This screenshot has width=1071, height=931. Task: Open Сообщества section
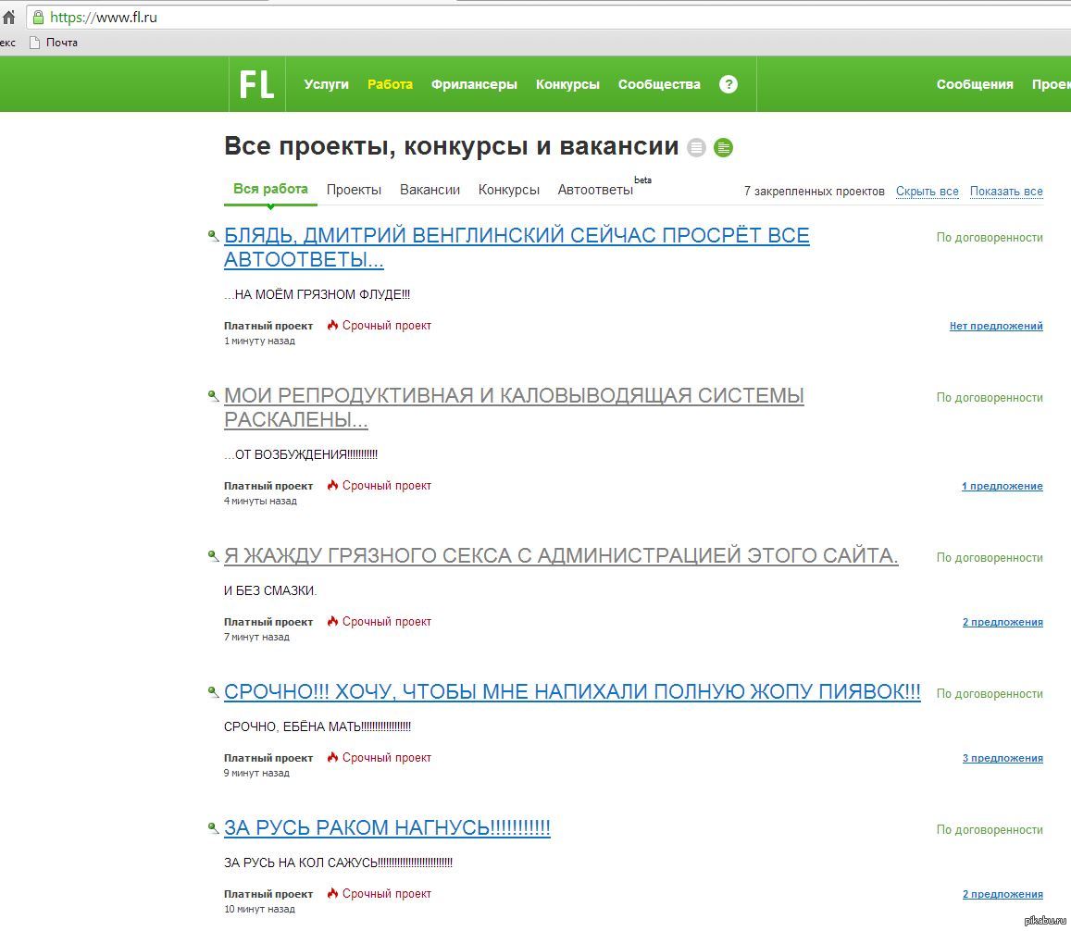pyautogui.click(x=659, y=84)
